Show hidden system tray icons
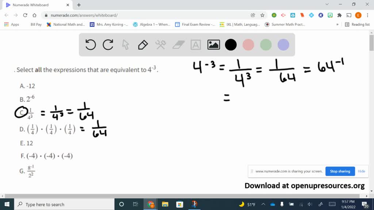 [264, 204]
